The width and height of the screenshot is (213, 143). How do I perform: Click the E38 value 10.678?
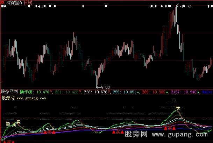(101, 92)
